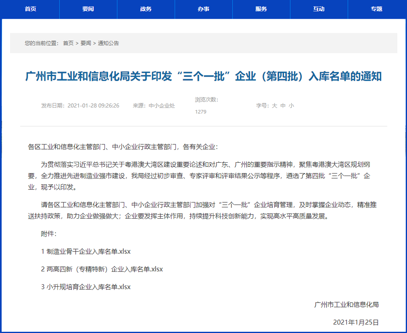Click the 您的当前位置 label
The height and width of the screenshot is (333, 407).
click(42, 43)
